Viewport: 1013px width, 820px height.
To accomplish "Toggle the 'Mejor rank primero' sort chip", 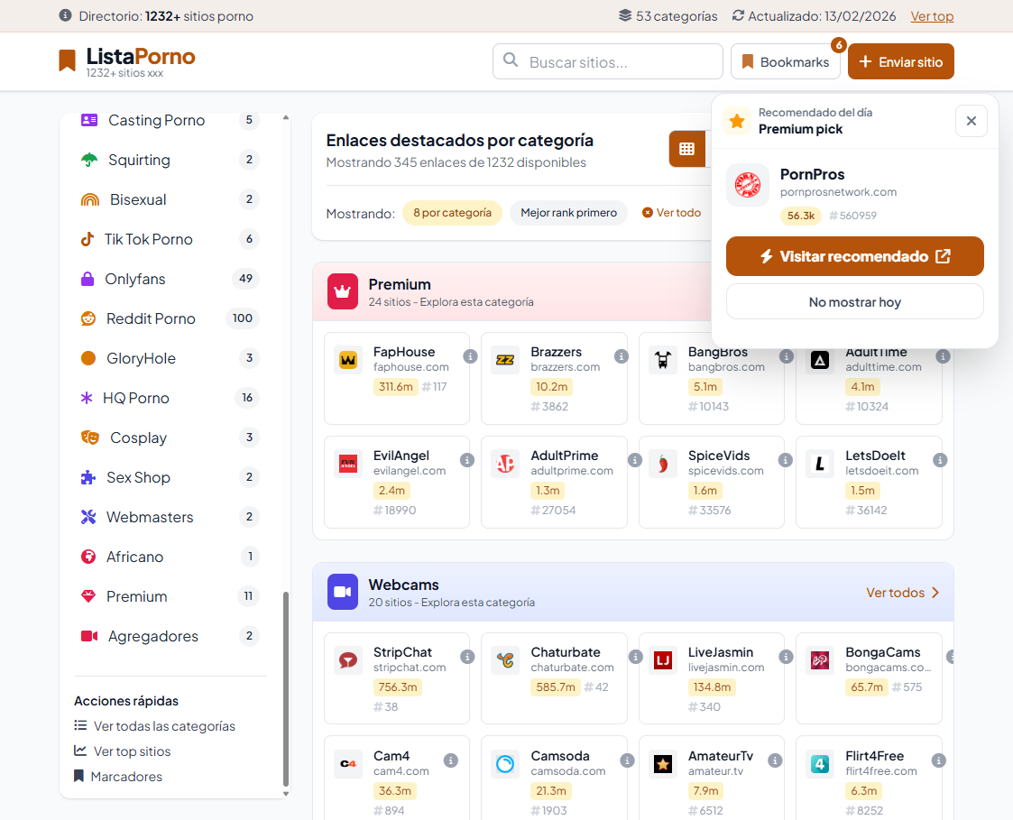I will pyautogui.click(x=568, y=213).
